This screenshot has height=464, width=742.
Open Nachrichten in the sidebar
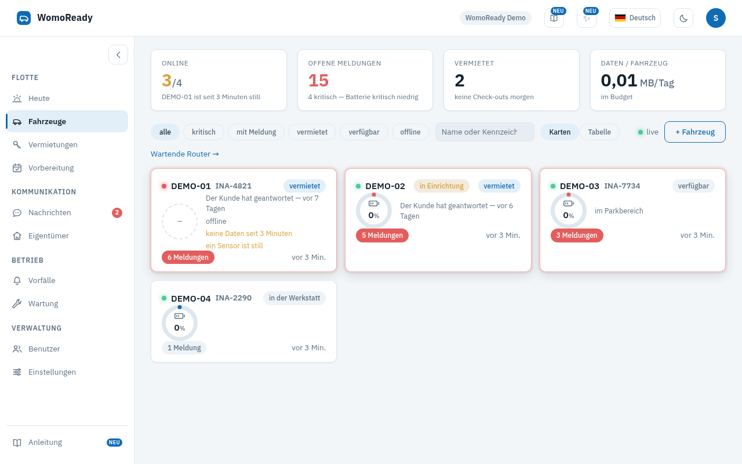(67, 213)
